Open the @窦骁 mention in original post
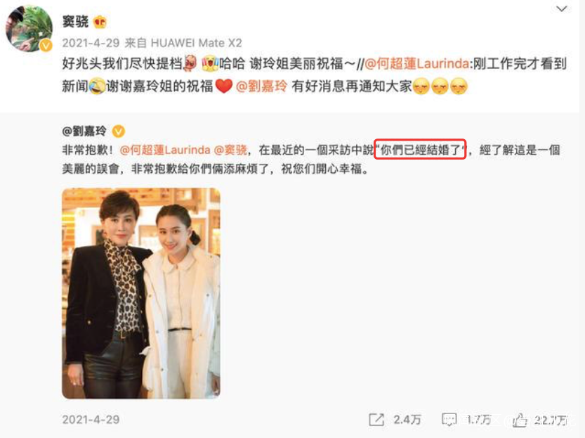The image size is (585, 438). point(230,150)
